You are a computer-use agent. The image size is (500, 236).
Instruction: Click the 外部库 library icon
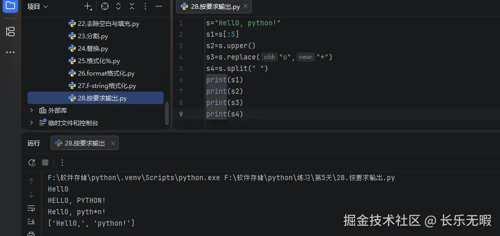(x=43, y=110)
